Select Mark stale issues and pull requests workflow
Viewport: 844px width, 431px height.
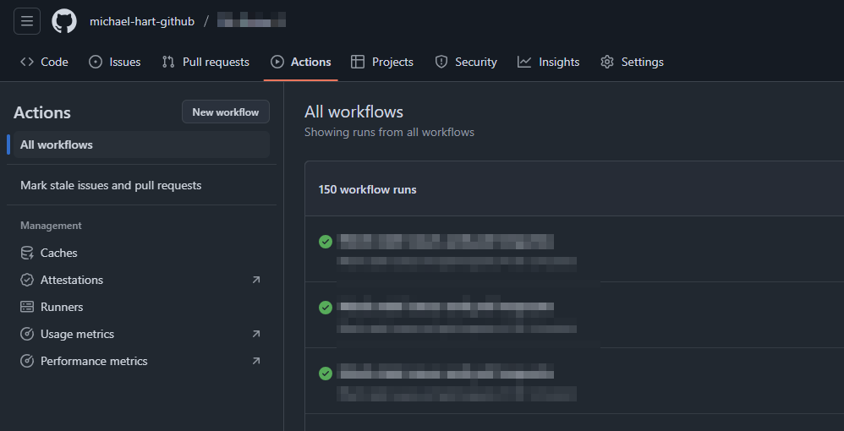(x=111, y=185)
